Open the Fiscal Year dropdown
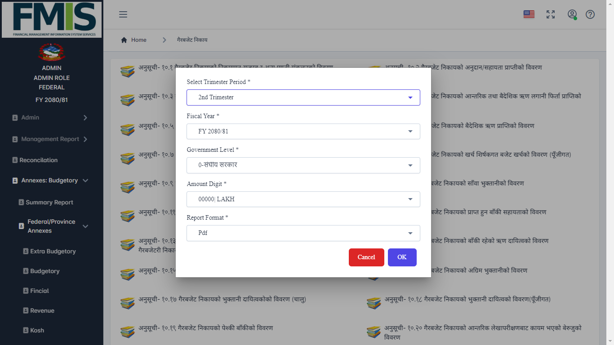The width and height of the screenshot is (614, 345). tap(303, 132)
